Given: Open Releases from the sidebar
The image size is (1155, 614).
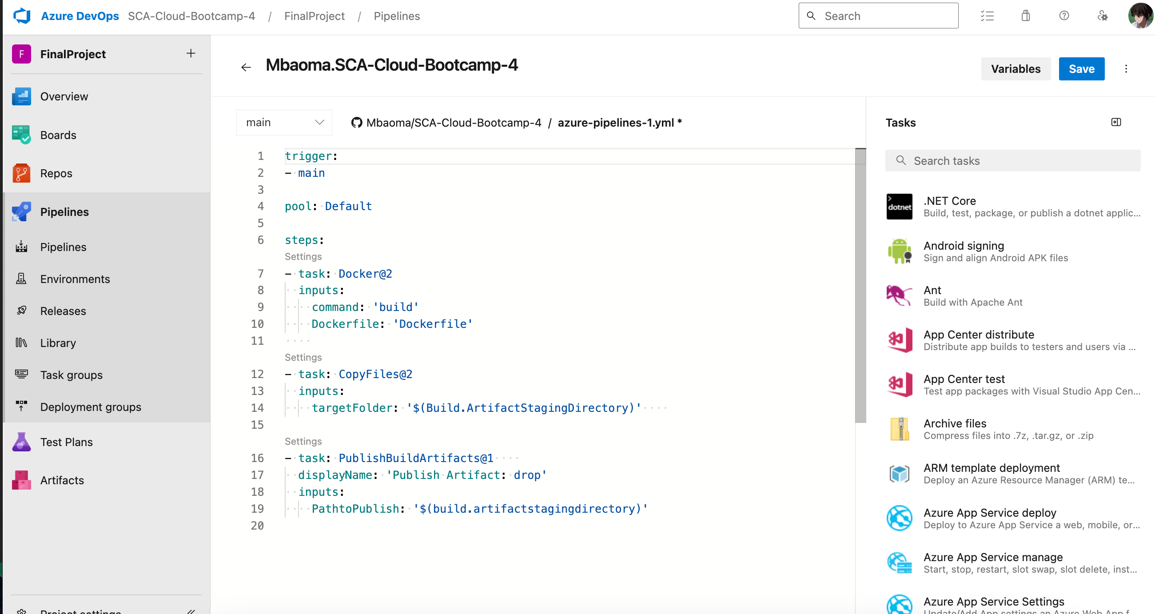Looking at the screenshot, I should pyautogui.click(x=63, y=311).
